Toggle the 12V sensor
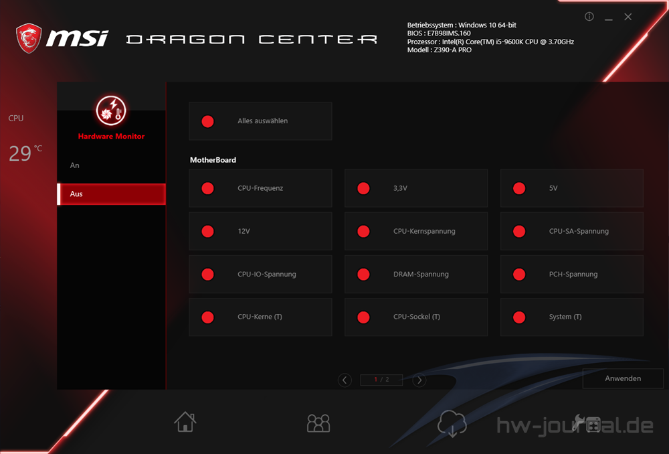Image resolution: width=669 pixels, height=454 pixels. (x=260, y=232)
